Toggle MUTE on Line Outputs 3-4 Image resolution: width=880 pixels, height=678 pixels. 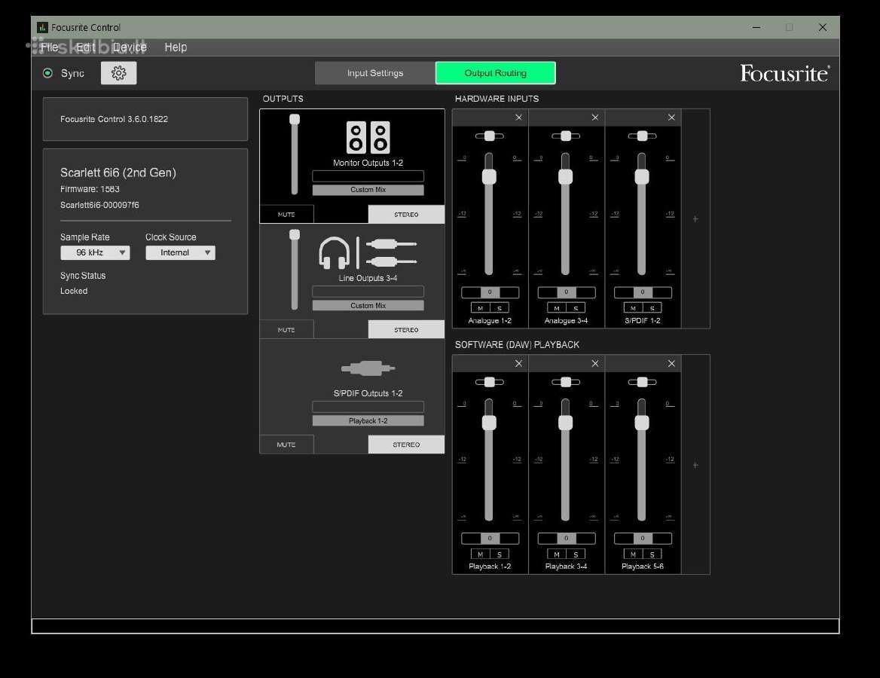286,329
